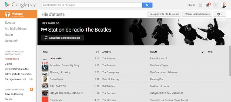Open artist The Fireman
This screenshot has width=231, height=102.
pyautogui.click(x=109, y=100)
